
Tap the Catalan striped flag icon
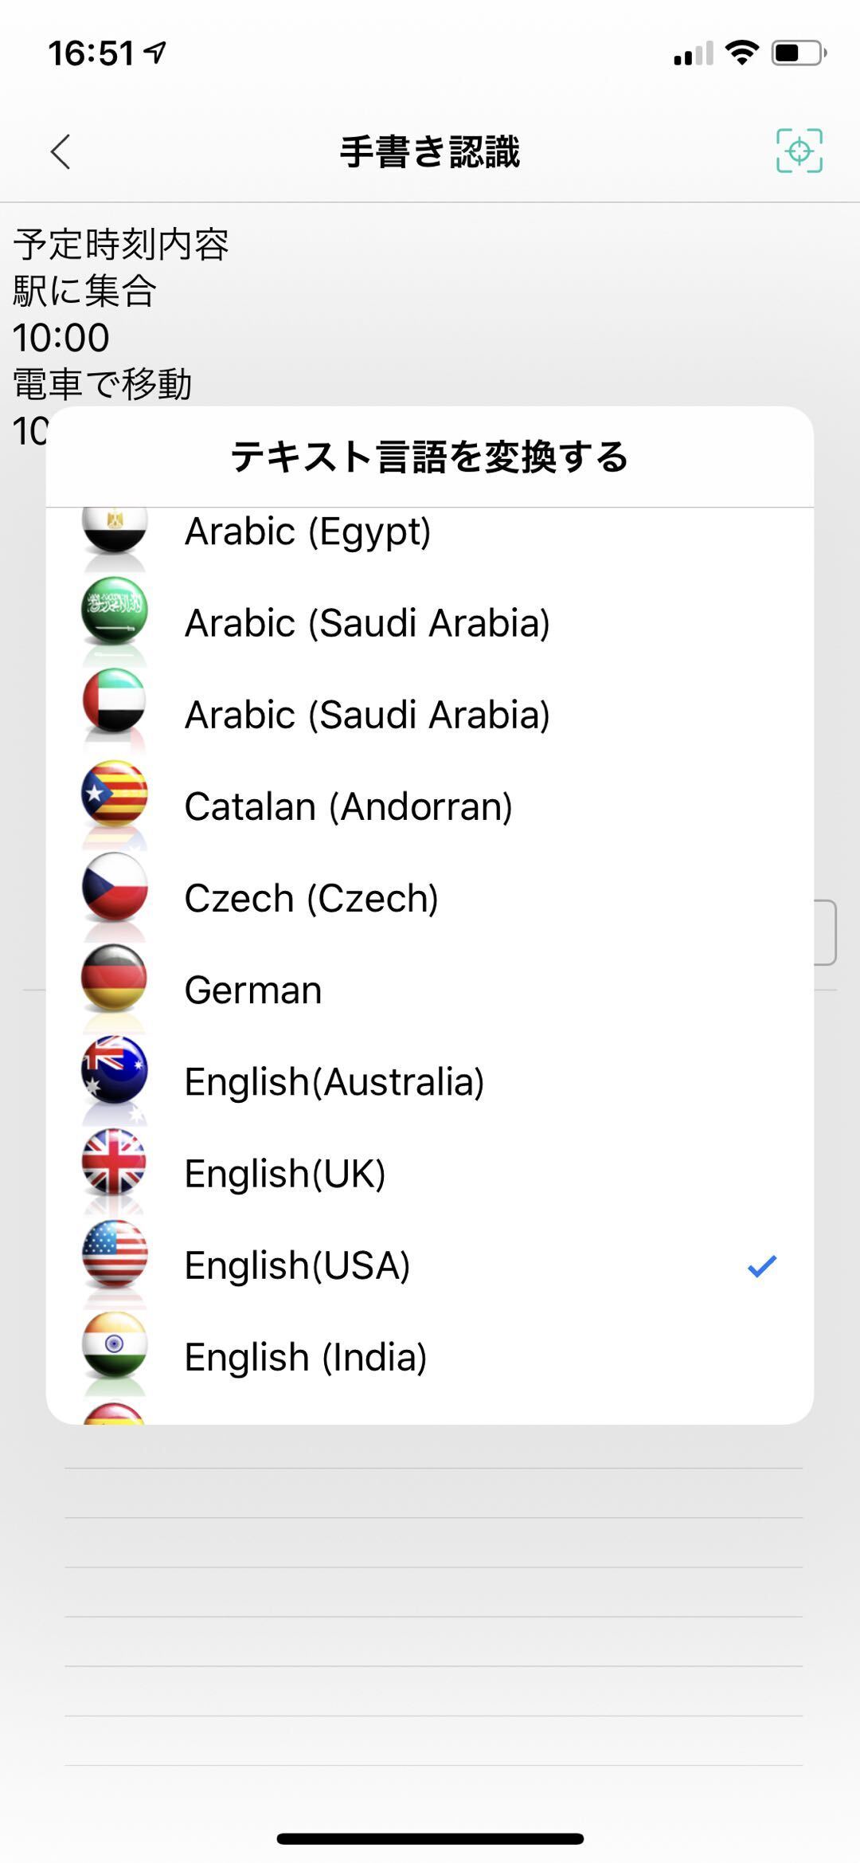point(115,794)
